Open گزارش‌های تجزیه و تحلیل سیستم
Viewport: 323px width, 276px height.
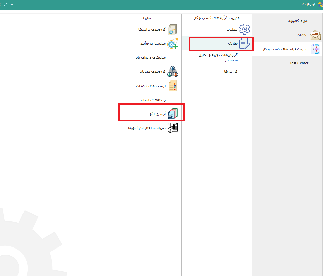[x=218, y=57]
